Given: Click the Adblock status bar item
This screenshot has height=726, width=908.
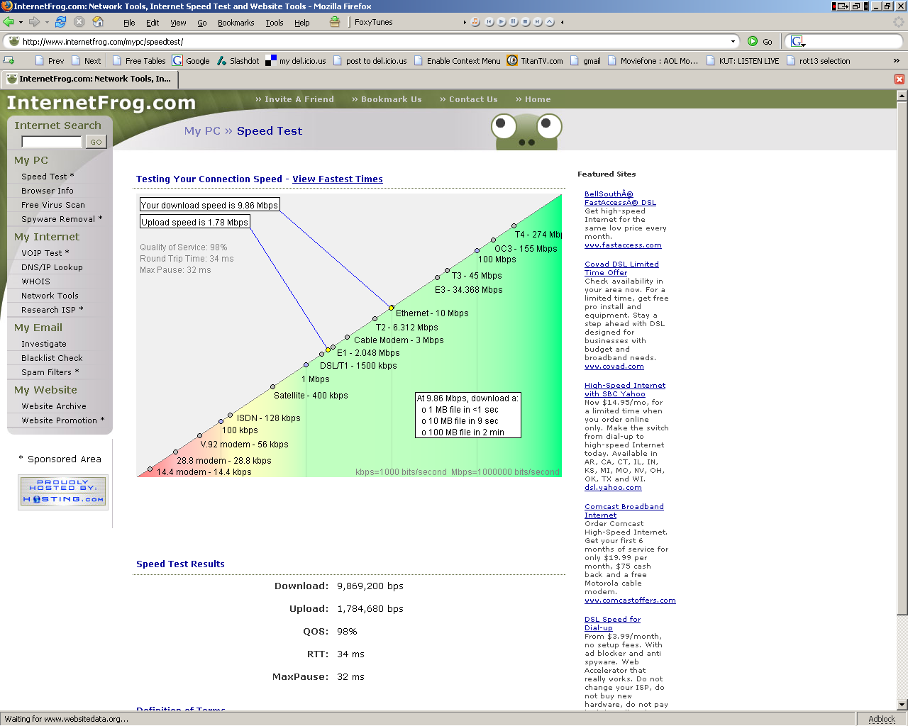Looking at the screenshot, I should pos(882,719).
